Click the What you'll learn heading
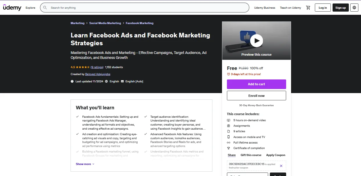The image size is (361, 176). point(95,108)
